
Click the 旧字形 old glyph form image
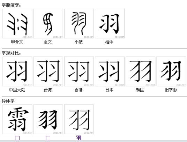point(171,72)
